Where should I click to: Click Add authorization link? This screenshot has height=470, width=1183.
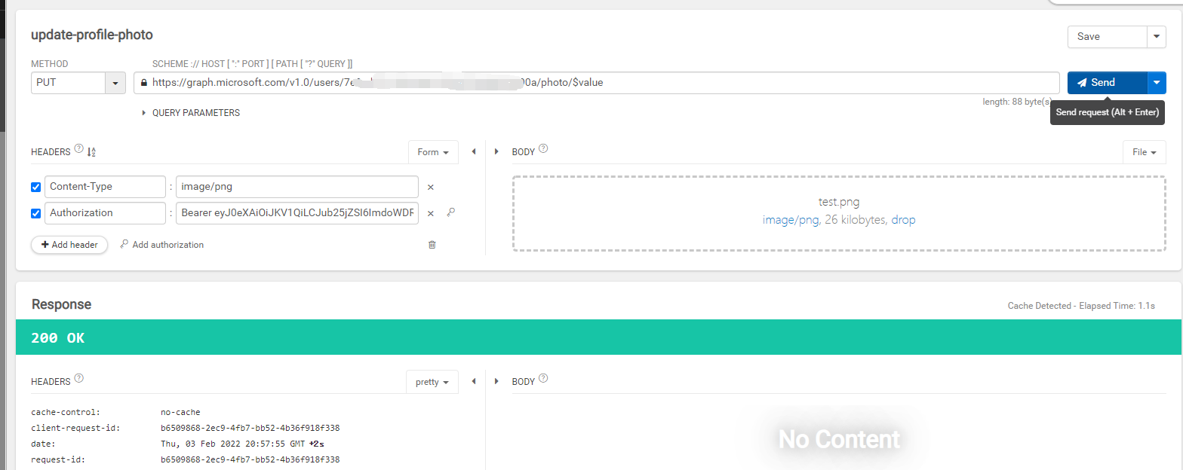[x=162, y=245]
